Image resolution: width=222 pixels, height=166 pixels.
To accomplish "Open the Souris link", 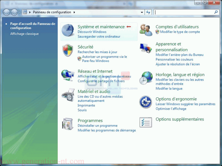I will click(x=82, y=110).
